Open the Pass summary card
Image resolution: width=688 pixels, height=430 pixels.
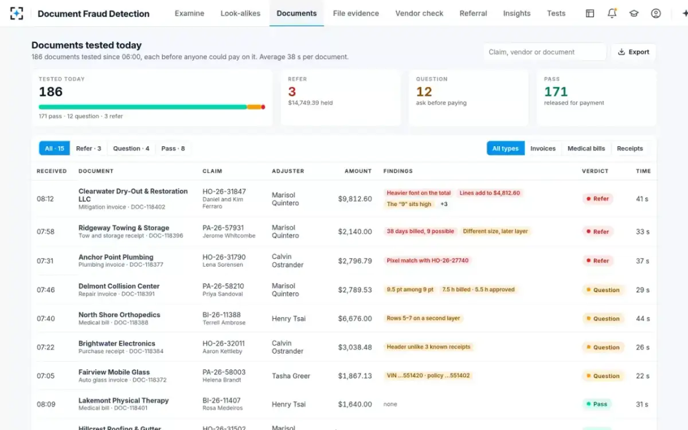click(596, 98)
